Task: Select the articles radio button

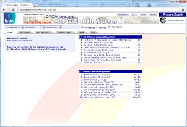Action: tap(97, 27)
